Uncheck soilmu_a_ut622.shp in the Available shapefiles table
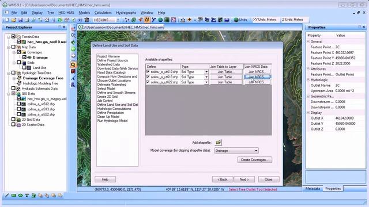The image size is (369, 207). click(x=148, y=82)
